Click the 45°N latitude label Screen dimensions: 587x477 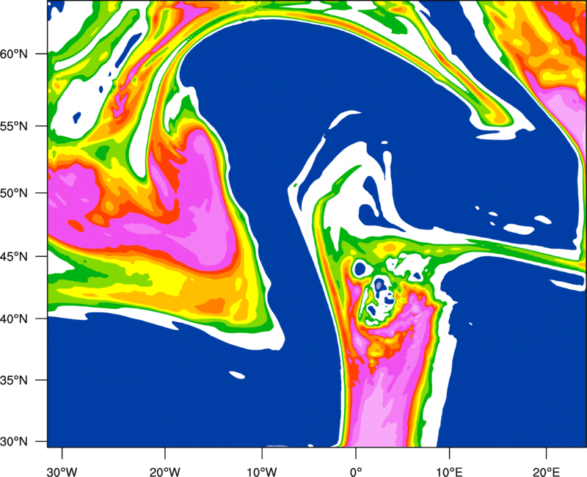click(x=14, y=256)
